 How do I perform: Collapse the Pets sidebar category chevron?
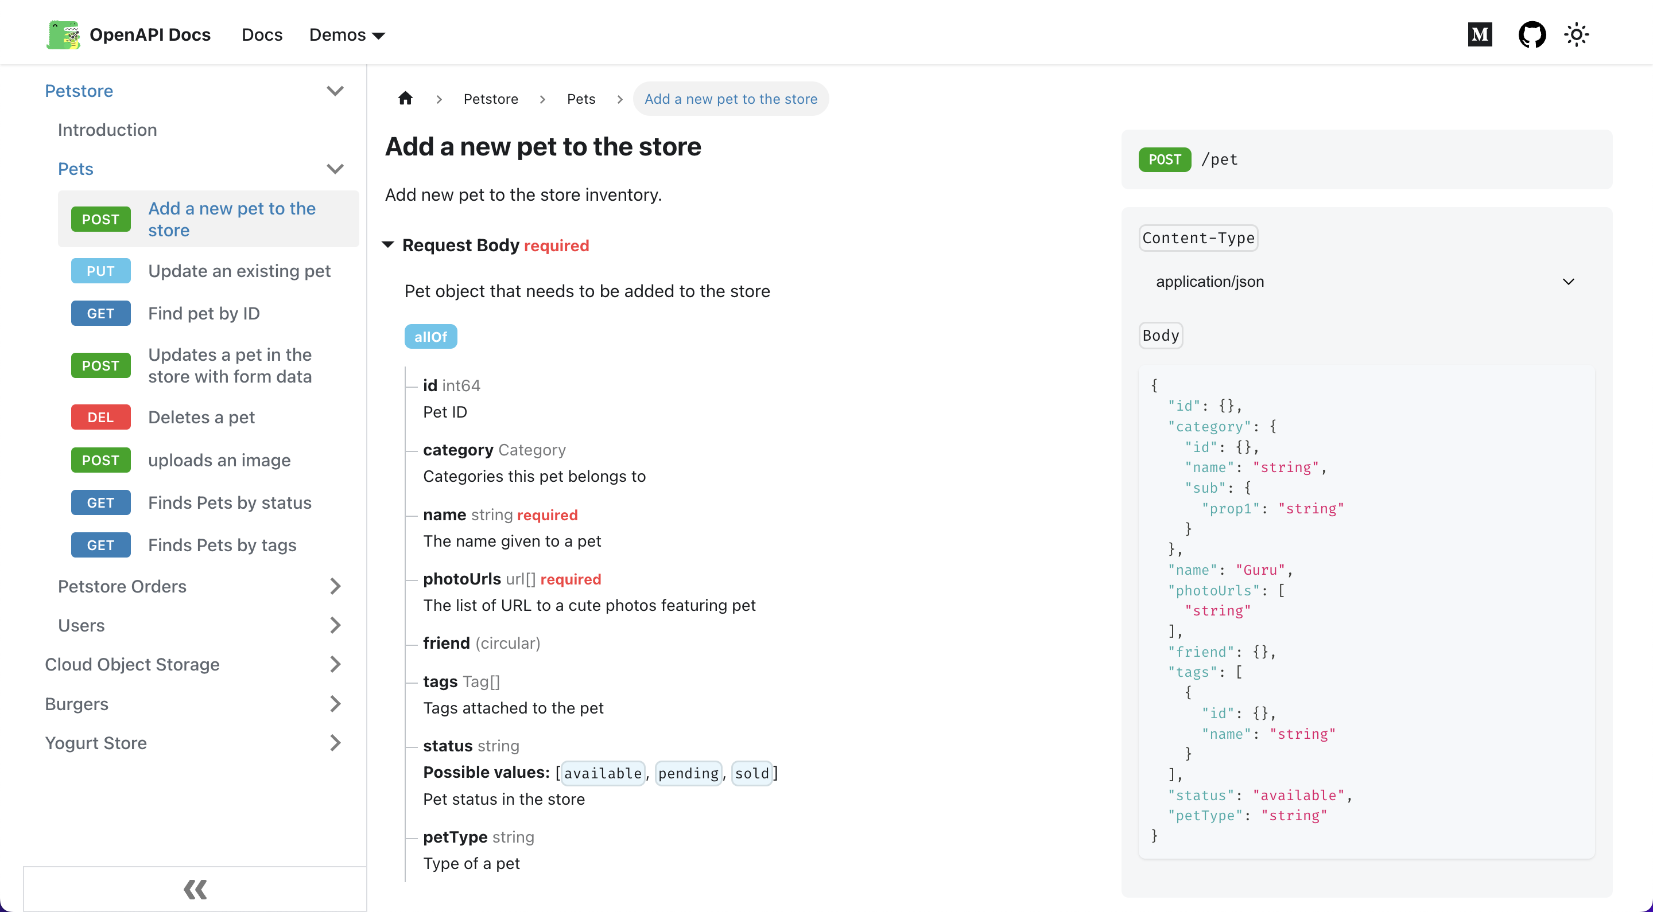point(335,169)
